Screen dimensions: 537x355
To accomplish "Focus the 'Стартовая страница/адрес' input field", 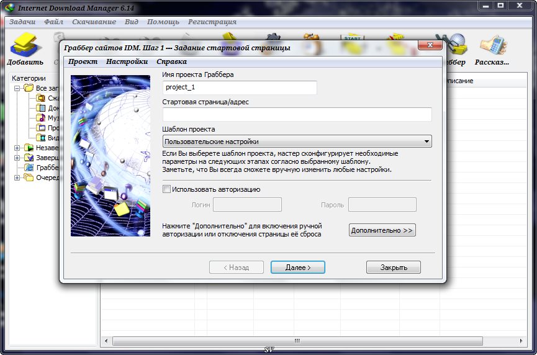I will (x=297, y=114).
